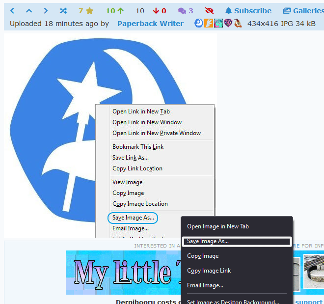Image resolution: width=324 pixels, height=304 pixels.
Task: Click the teal and pink pony badge
Action: tap(218, 23)
